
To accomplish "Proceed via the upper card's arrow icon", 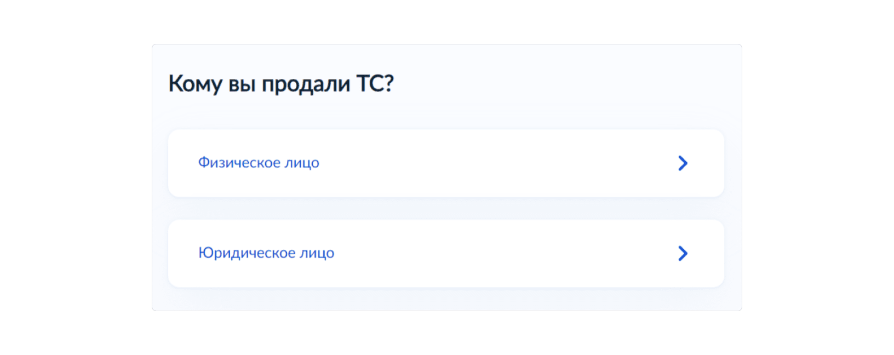I will (x=683, y=163).
